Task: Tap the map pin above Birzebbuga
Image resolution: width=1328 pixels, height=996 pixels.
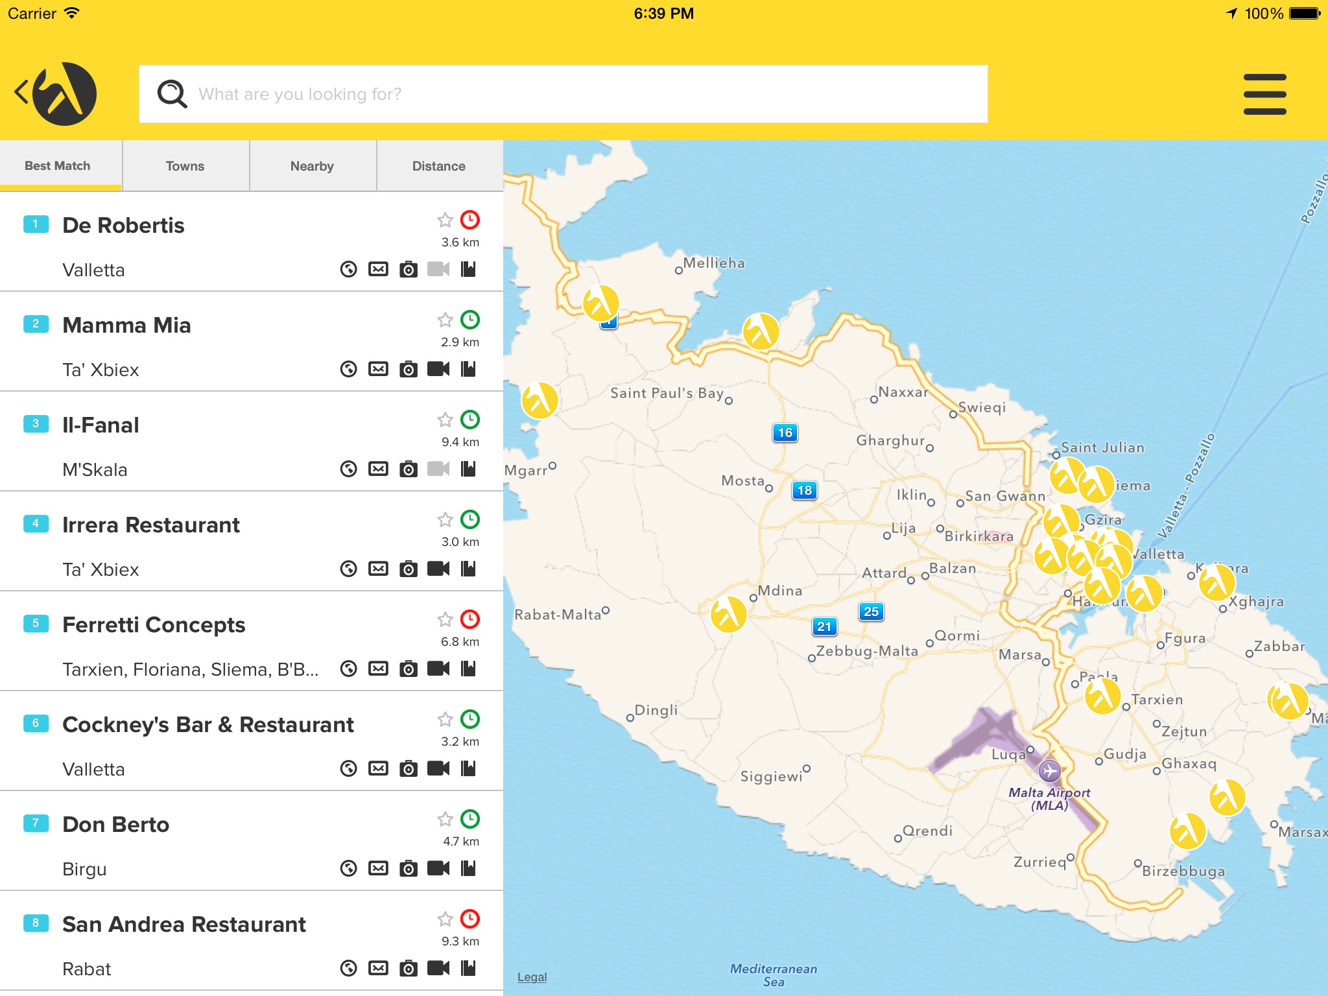Action: [1188, 831]
